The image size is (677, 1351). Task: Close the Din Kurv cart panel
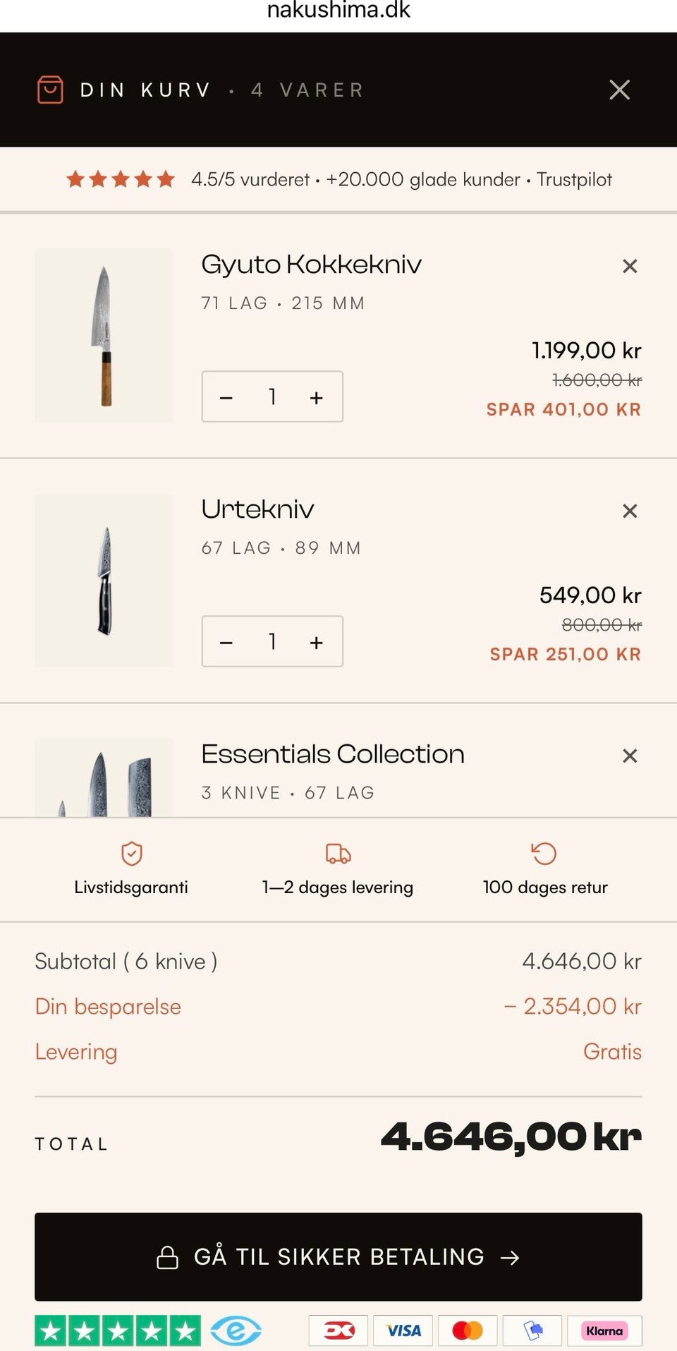pos(619,90)
